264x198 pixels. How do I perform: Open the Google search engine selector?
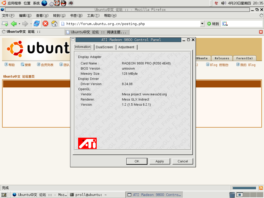coord(225,24)
